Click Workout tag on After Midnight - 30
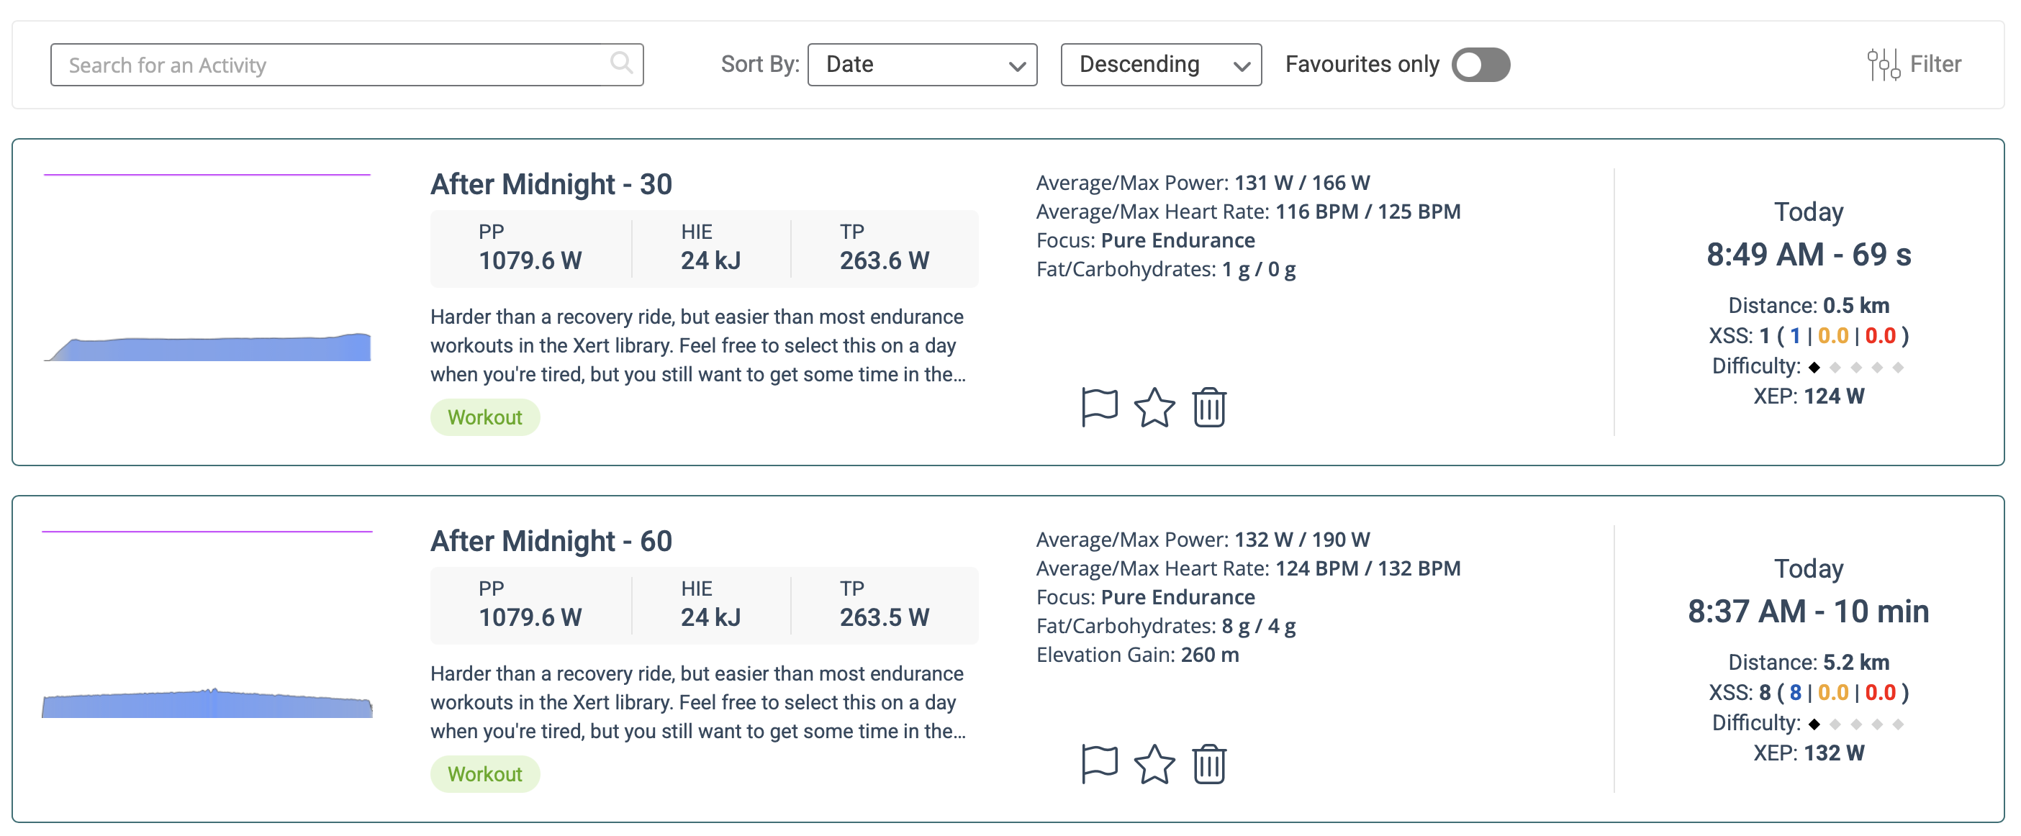The width and height of the screenshot is (2021, 836). 485,417
